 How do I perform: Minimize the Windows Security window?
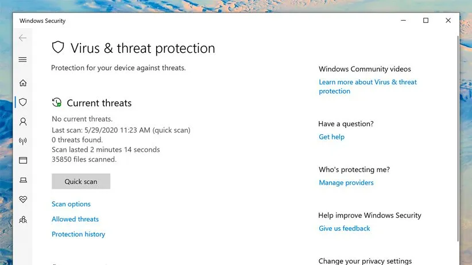pos(403,21)
